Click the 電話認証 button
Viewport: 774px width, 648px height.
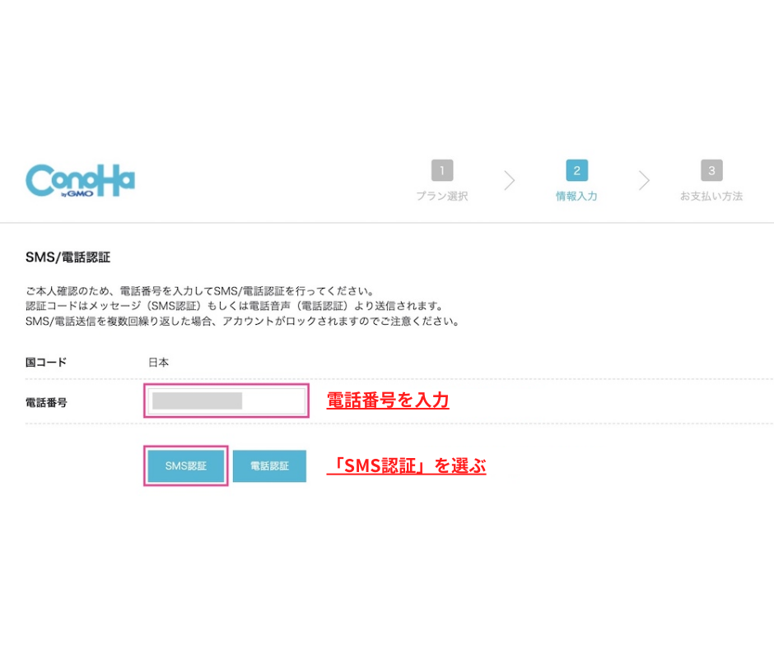[x=269, y=466]
